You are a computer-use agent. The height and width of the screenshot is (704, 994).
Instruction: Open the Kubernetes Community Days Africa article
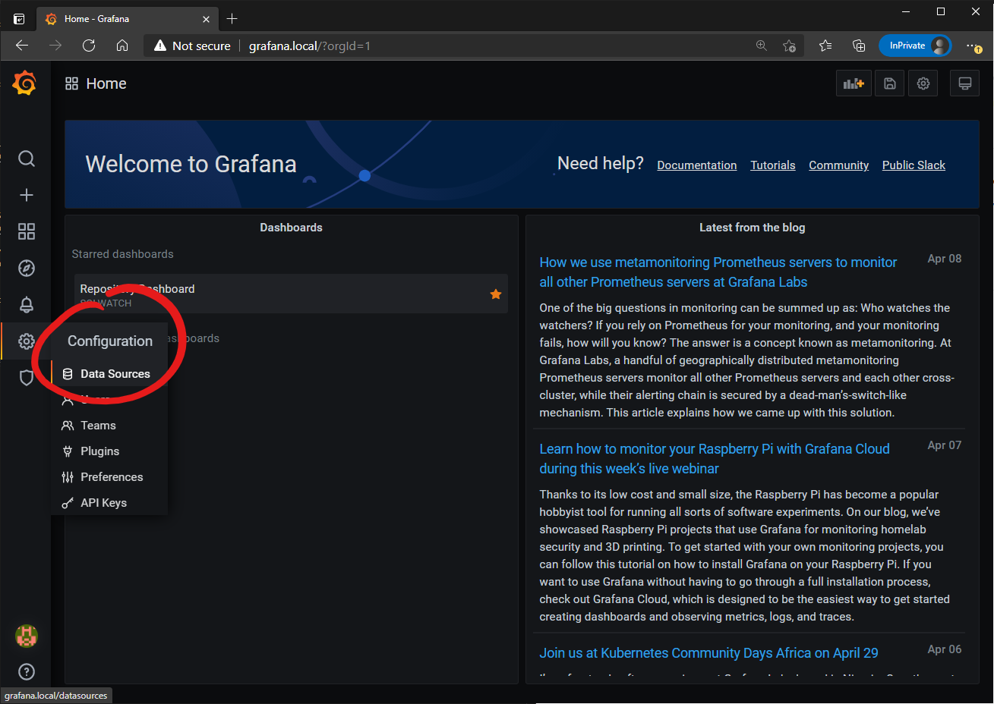708,653
